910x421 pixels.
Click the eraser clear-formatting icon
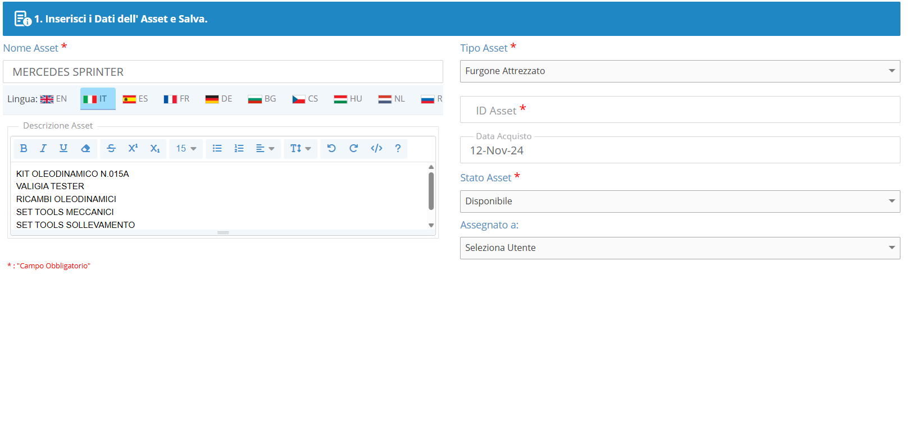85,148
